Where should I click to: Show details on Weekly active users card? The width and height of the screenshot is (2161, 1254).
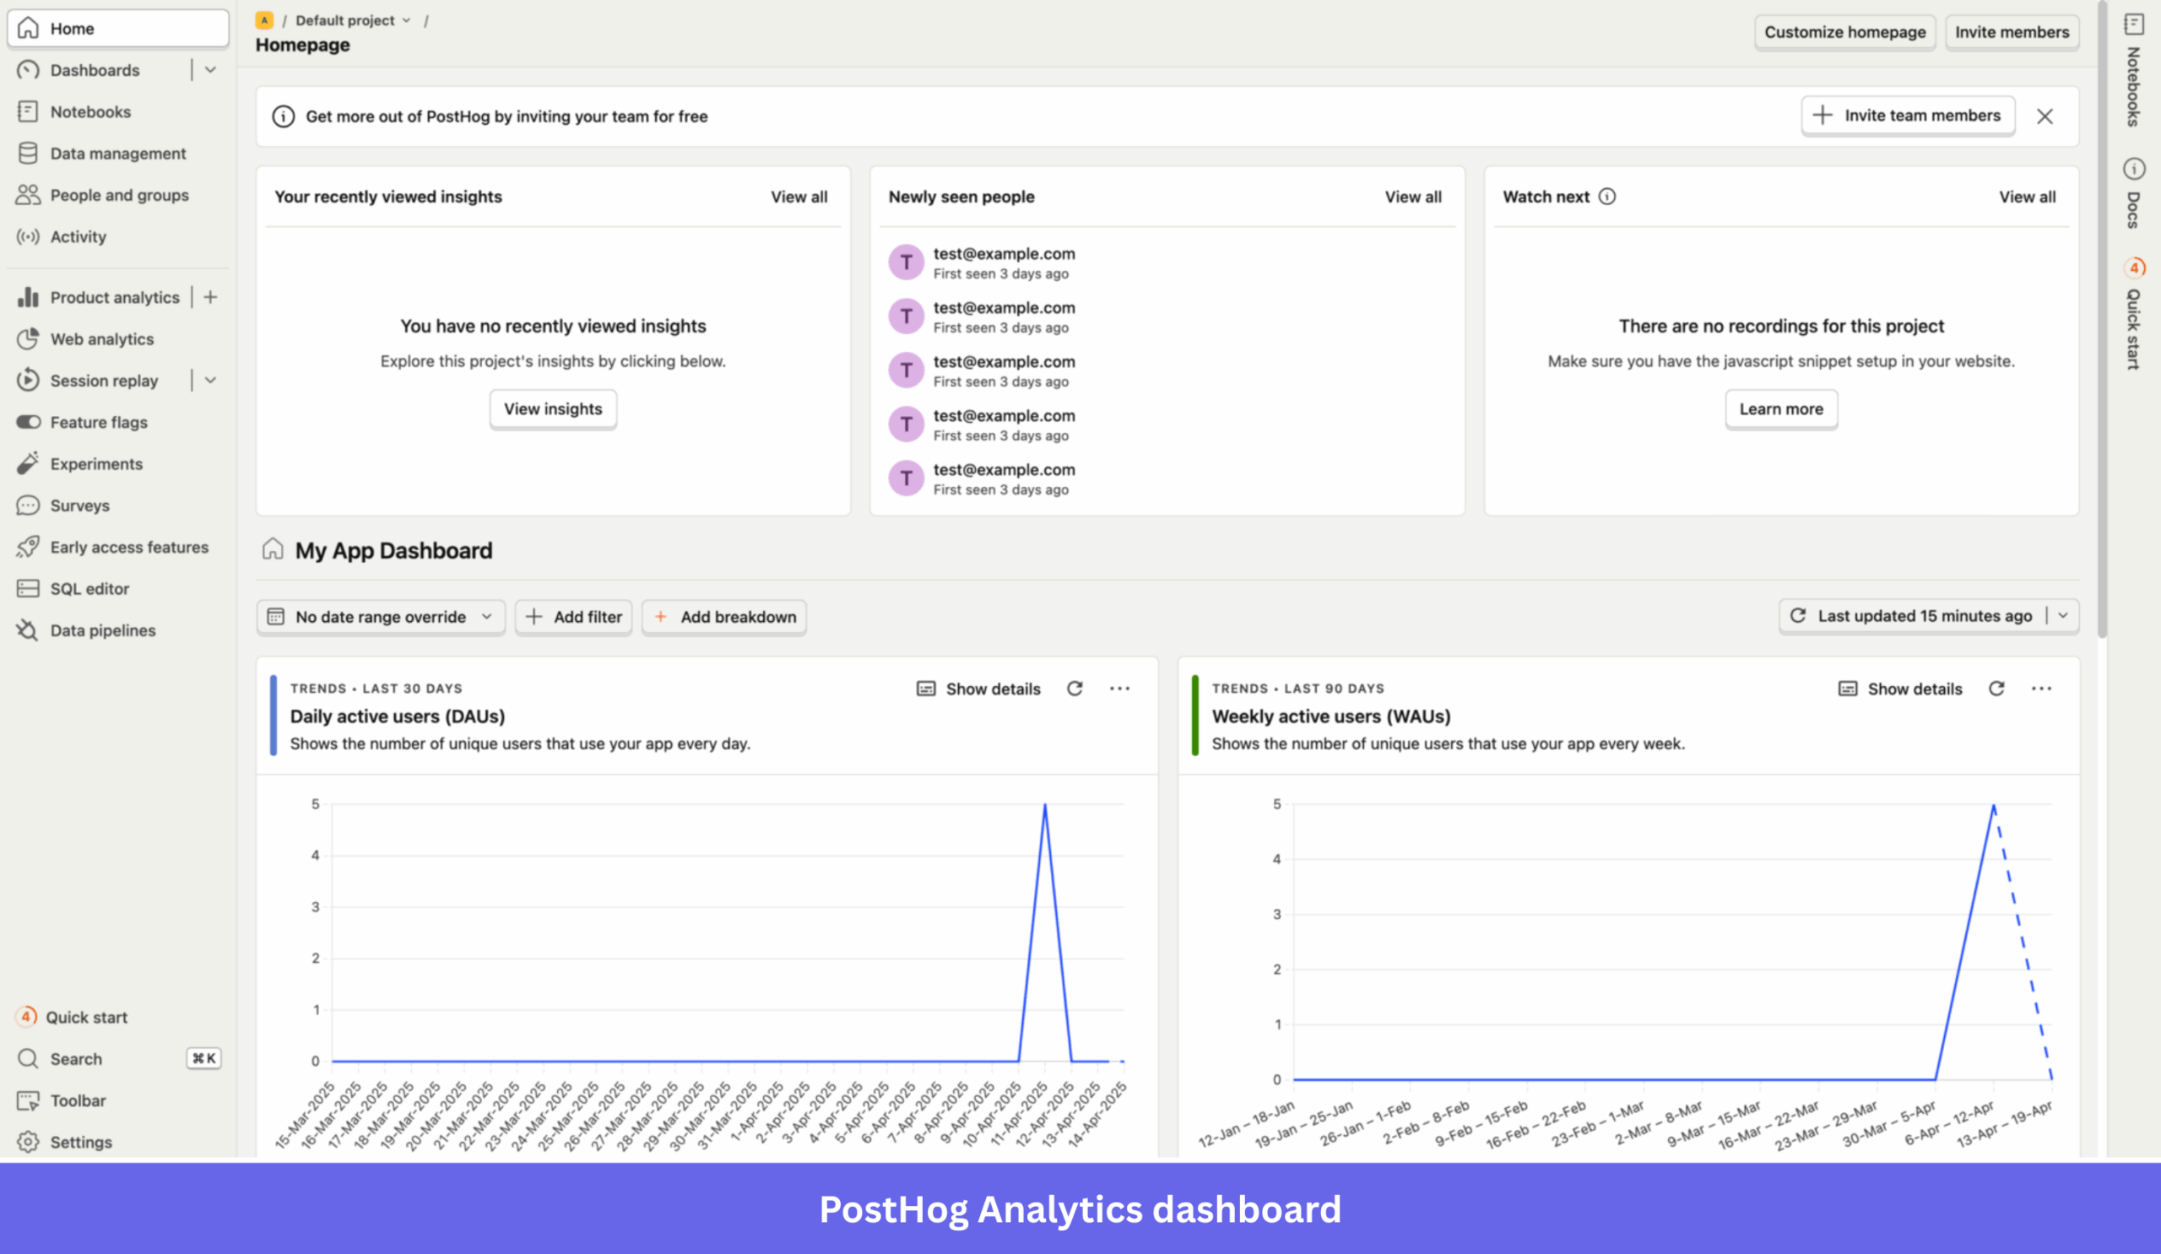[1900, 689]
